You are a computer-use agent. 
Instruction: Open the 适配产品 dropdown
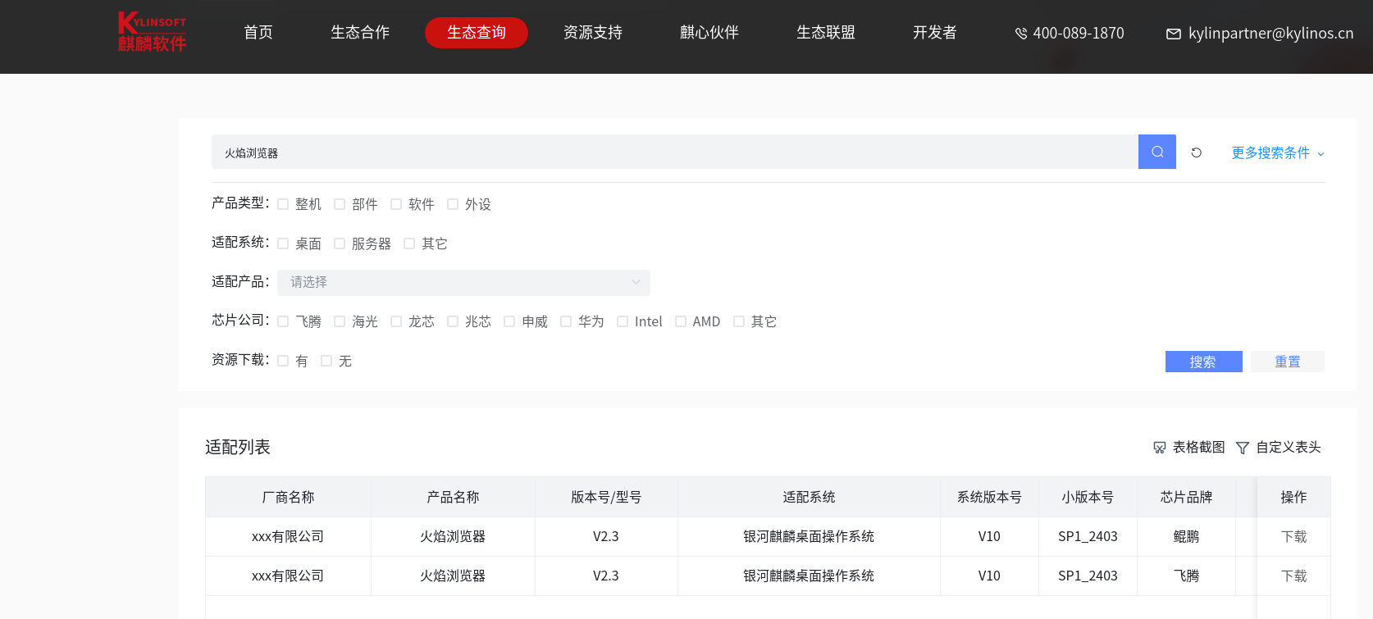(463, 282)
